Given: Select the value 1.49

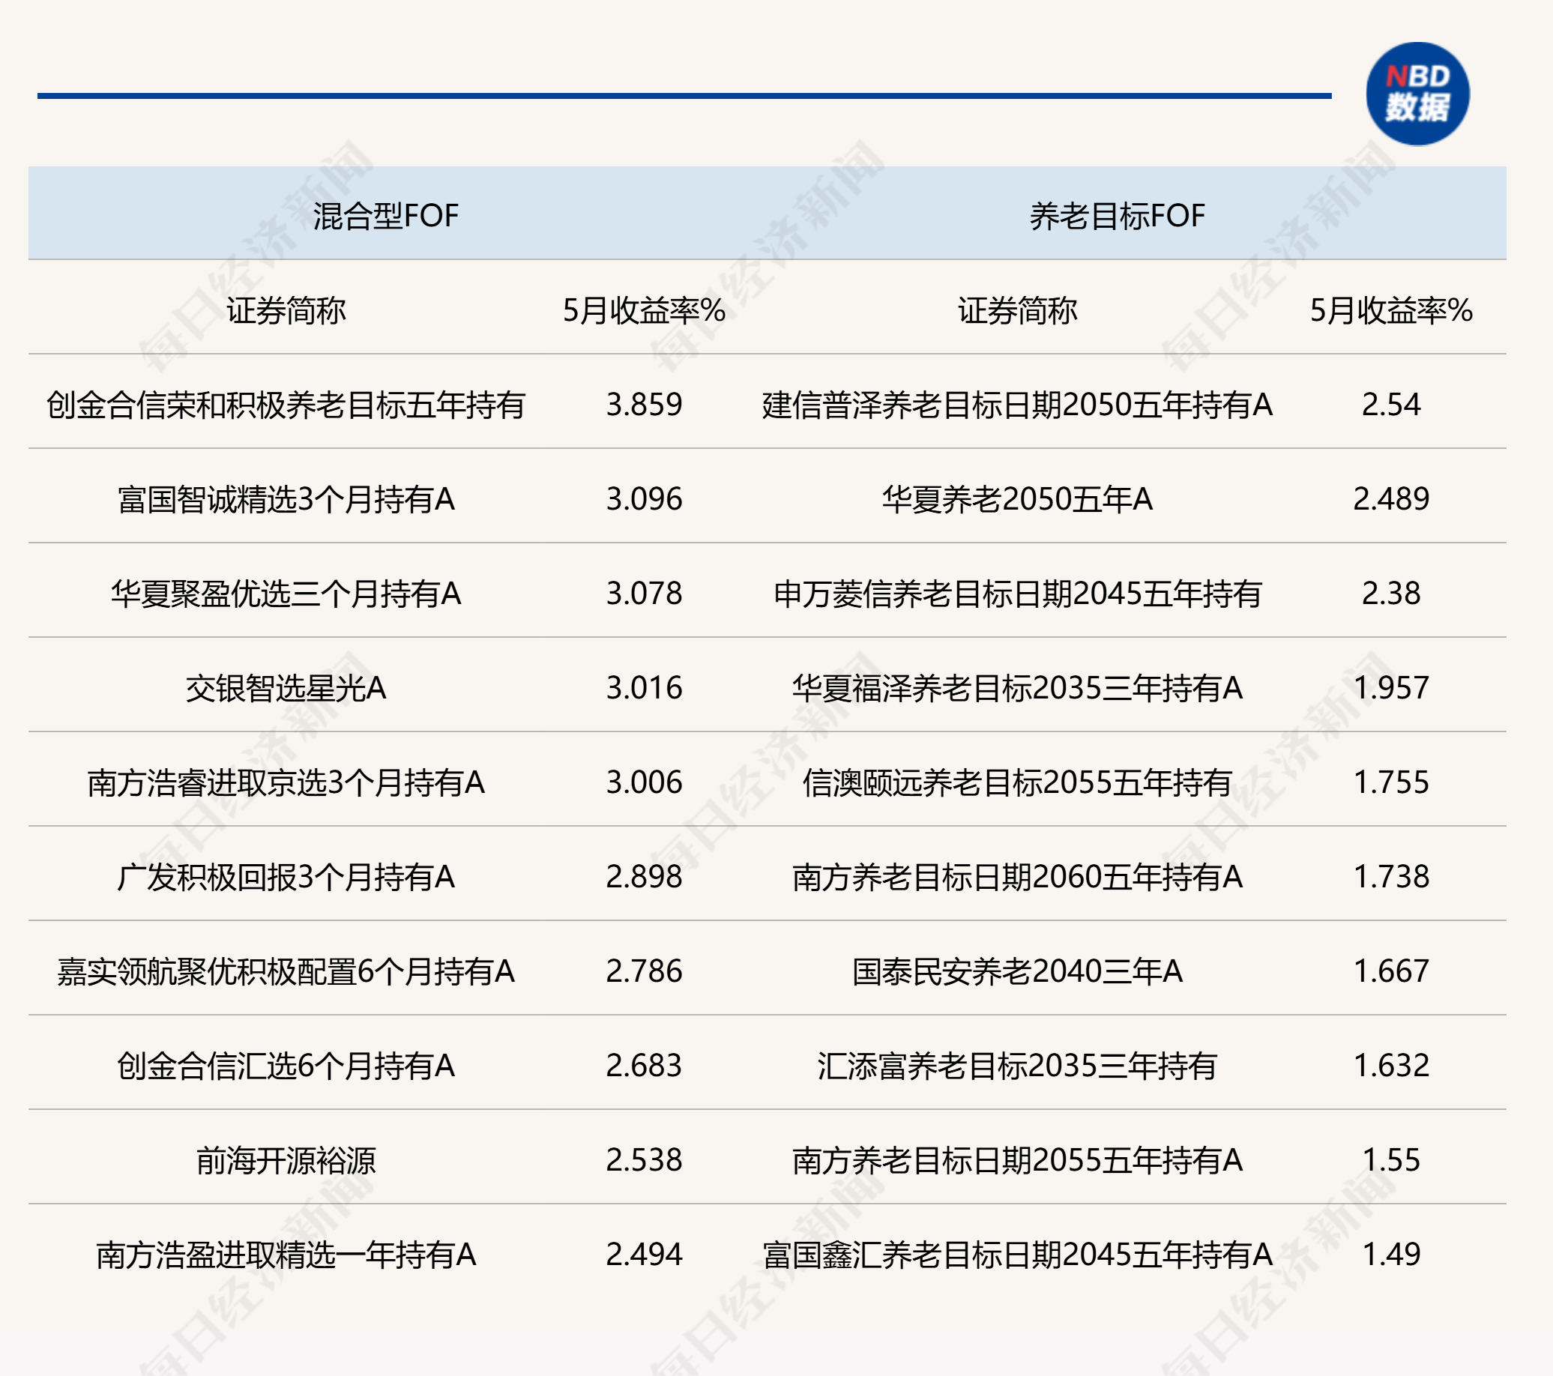Looking at the screenshot, I should (x=1391, y=1255).
